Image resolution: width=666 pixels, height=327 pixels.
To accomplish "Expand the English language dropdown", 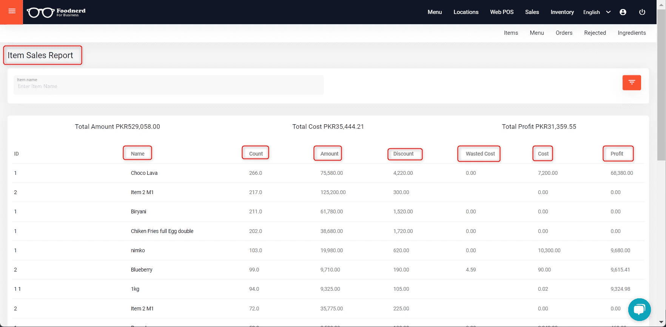I will point(597,12).
